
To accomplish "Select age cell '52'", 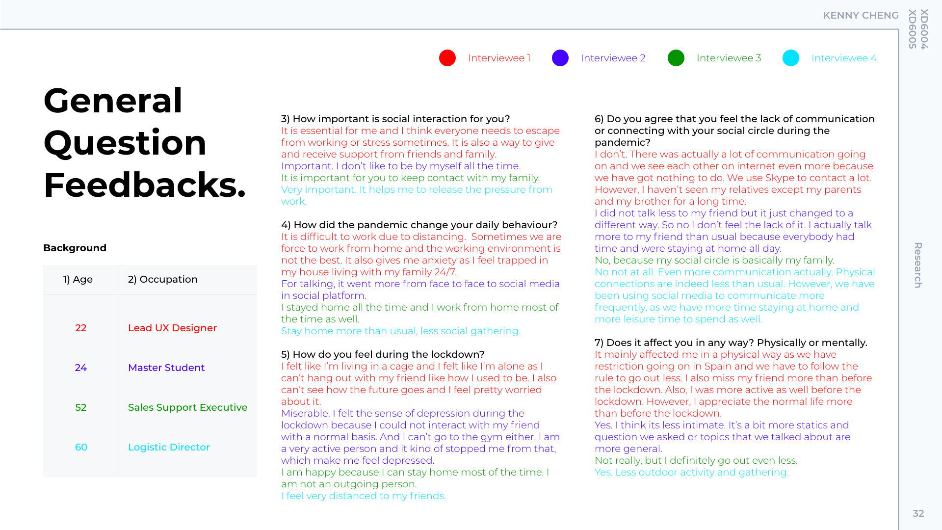I will pyautogui.click(x=81, y=407).
